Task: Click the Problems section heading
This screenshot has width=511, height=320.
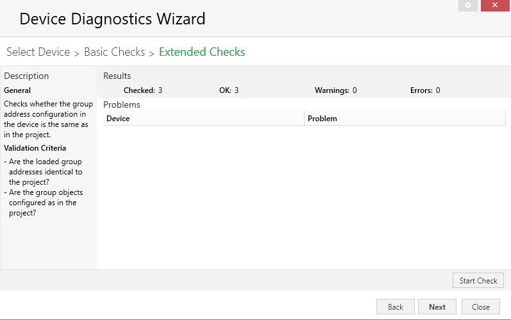Action: point(122,105)
